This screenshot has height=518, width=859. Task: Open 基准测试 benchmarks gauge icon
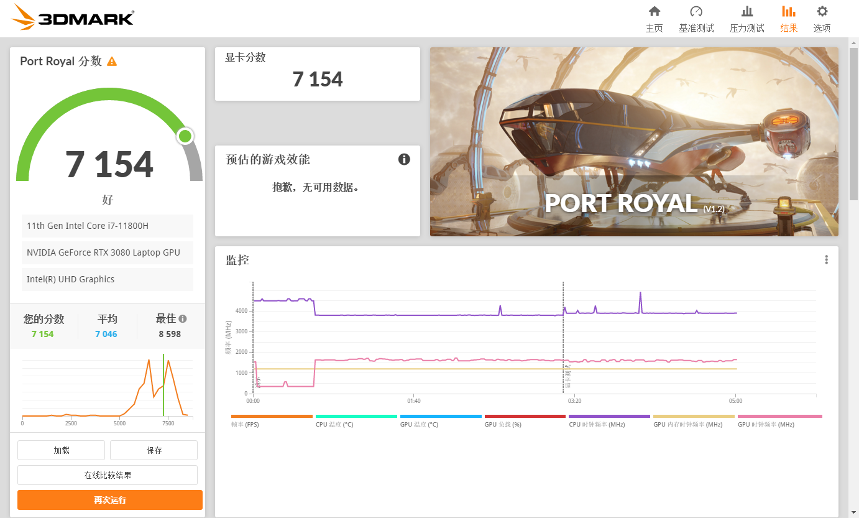point(696,11)
